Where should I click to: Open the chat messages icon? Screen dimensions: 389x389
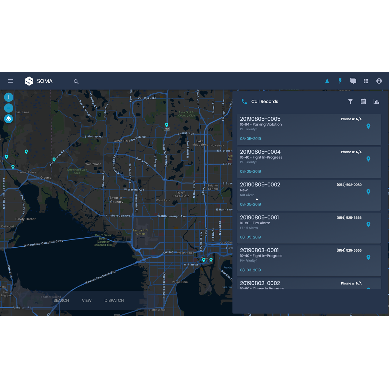click(353, 81)
